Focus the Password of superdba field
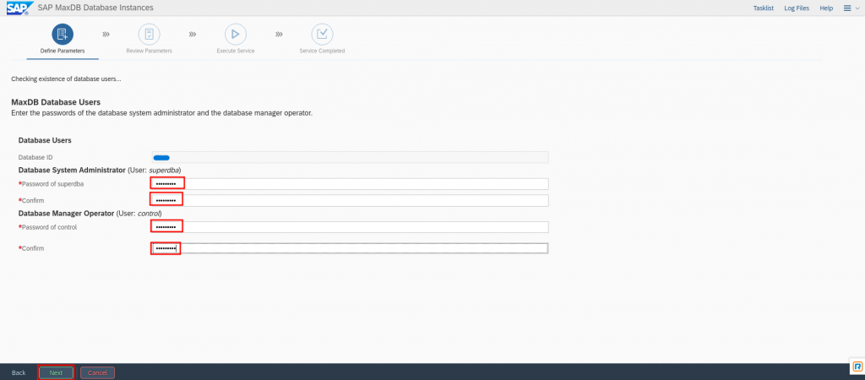Viewport: 865px width, 380px height. 350,183
